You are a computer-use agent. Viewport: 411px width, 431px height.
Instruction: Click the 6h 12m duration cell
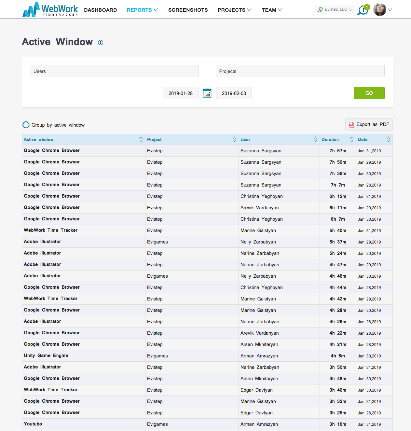point(338,196)
